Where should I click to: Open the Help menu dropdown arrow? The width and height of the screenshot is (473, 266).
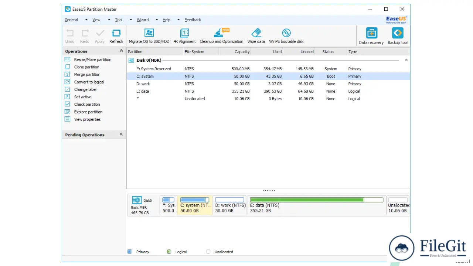[178, 20]
